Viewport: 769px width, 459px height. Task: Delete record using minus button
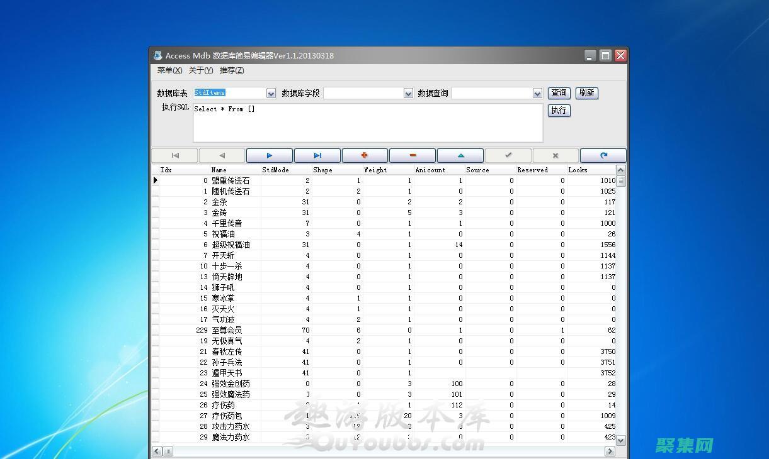coord(413,155)
